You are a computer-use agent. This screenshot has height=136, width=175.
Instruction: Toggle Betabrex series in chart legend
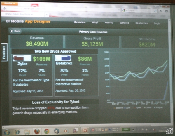click(118, 108)
